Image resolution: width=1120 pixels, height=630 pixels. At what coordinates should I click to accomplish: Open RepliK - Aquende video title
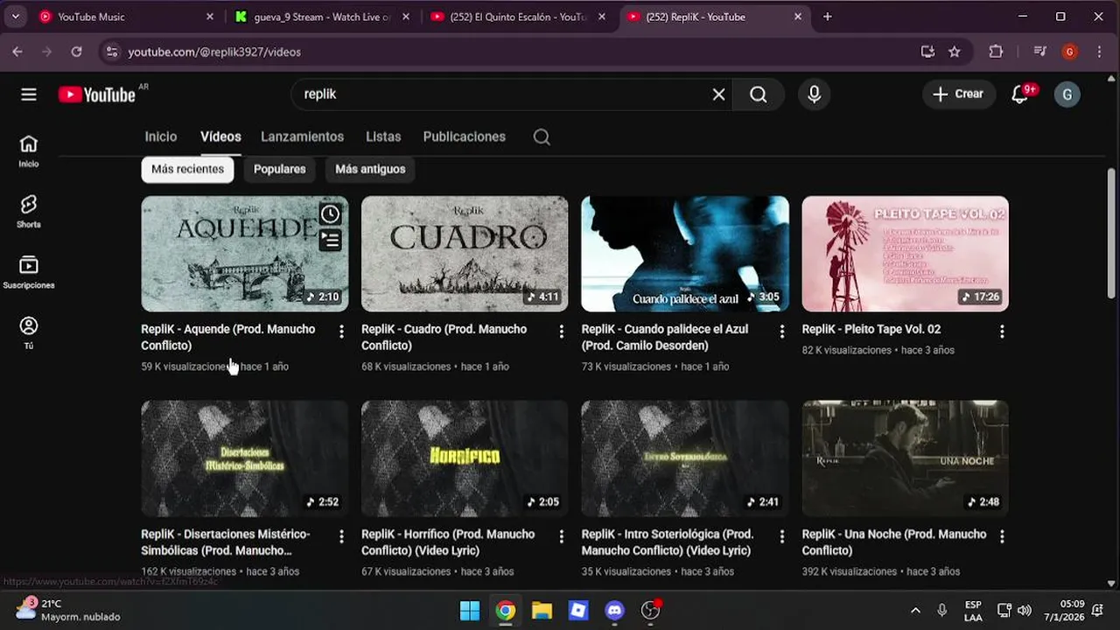point(227,337)
